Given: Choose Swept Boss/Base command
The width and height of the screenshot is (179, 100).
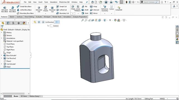Looking at the screenshot, I should pos(24,7).
